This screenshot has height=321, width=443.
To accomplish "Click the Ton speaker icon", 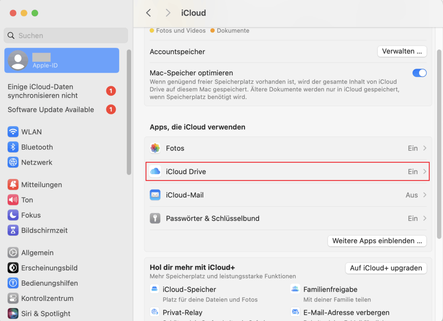I will [x=13, y=200].
